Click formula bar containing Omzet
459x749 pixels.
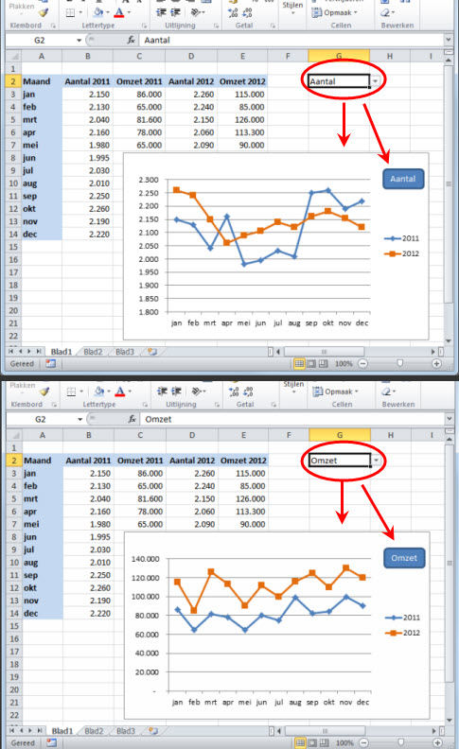[292, 419]
